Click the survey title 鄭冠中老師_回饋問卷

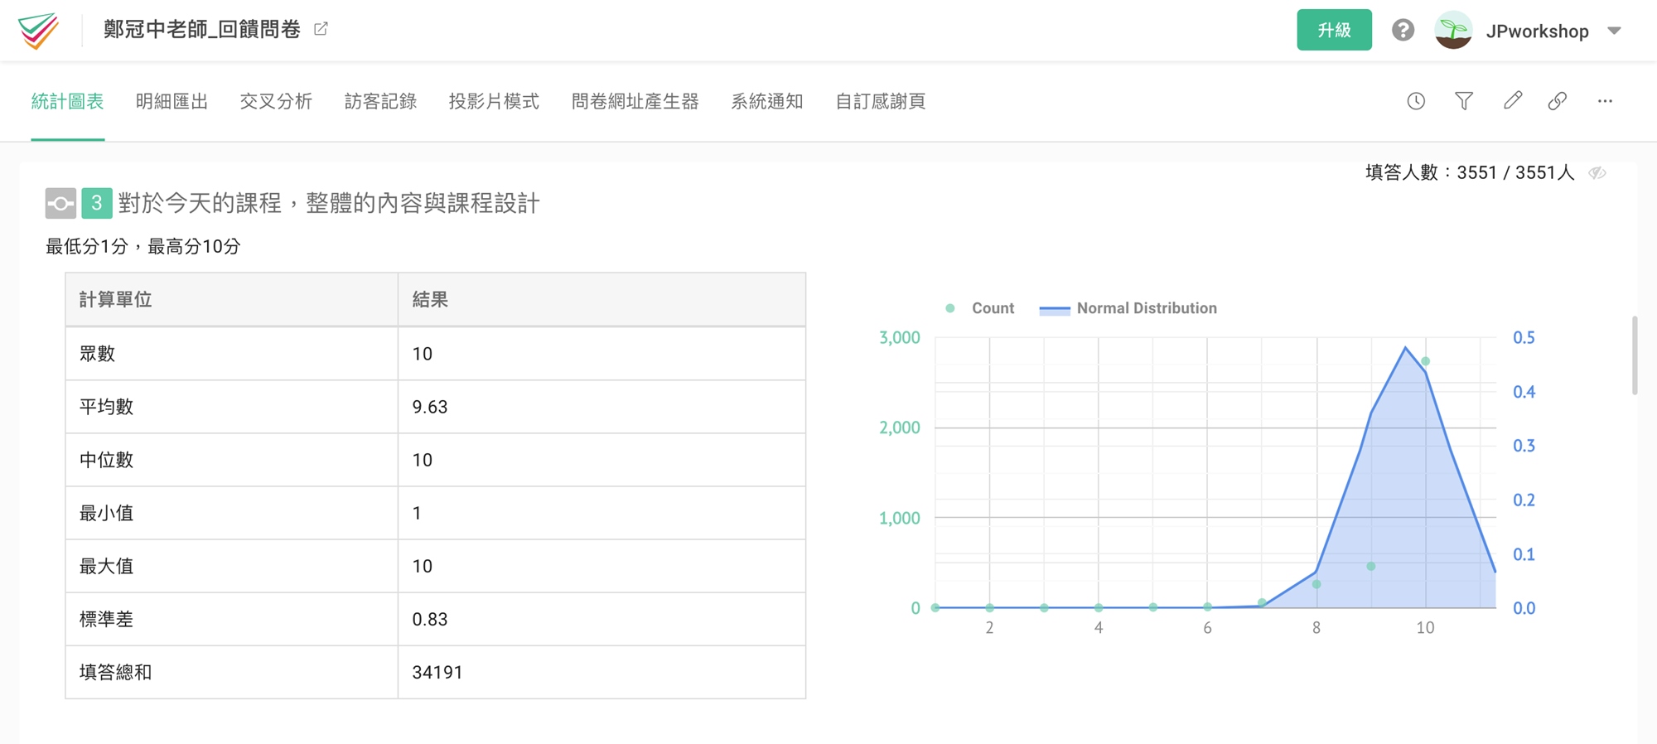tap(201, 30)
